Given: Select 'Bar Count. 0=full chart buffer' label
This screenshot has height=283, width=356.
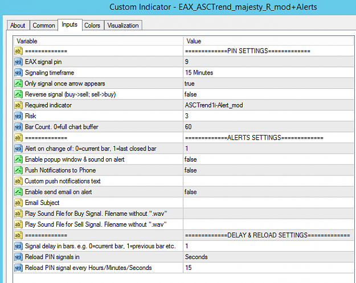Looking at the screenshot, I should 62,127.
